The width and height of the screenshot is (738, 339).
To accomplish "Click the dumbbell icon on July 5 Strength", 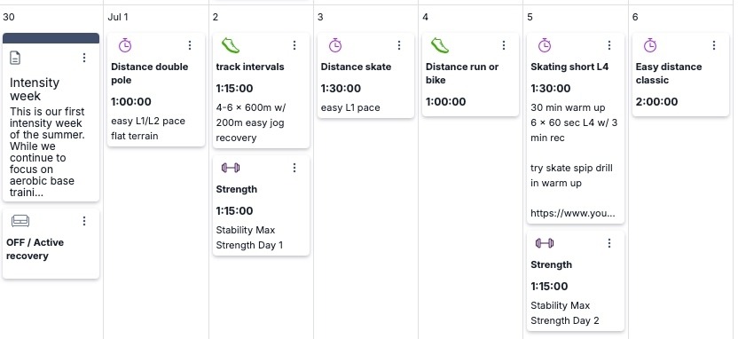I will pos(545,243).
